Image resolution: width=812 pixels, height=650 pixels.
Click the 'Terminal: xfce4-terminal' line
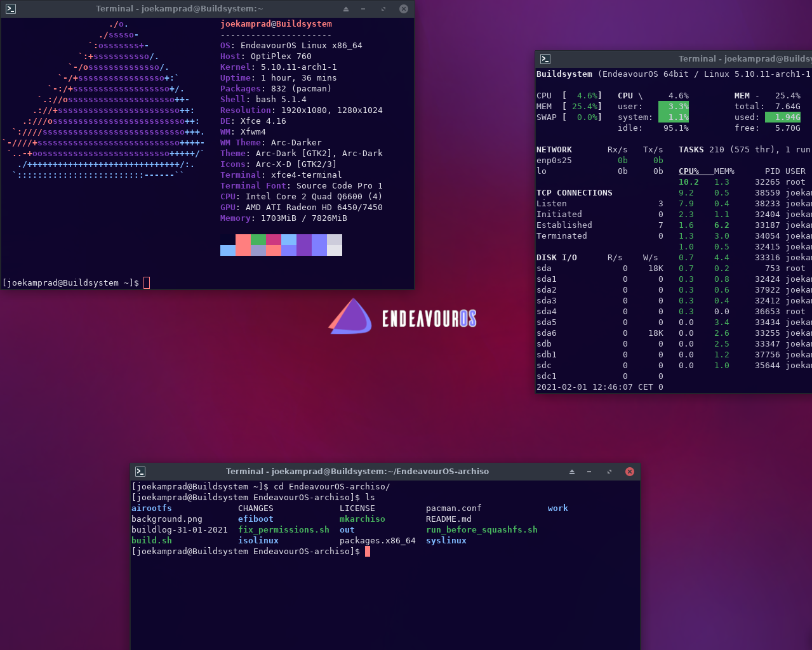coord(281,175)
